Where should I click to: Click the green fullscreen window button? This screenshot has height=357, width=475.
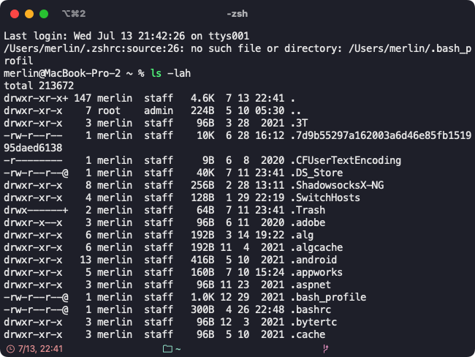tap(44, 14)
